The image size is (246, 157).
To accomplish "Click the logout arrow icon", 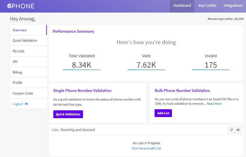I will click(x=26, y=104).
